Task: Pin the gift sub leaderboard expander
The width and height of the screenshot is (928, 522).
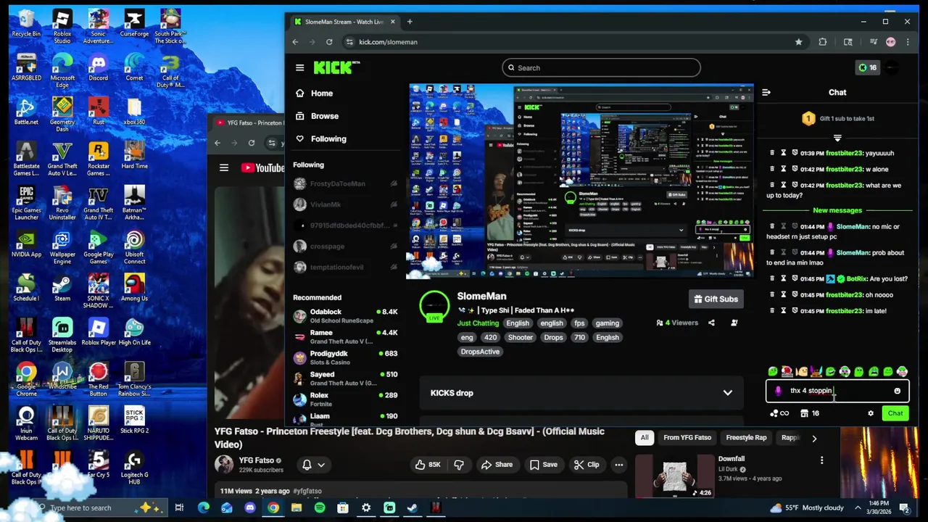Action: tap(837, 138)
